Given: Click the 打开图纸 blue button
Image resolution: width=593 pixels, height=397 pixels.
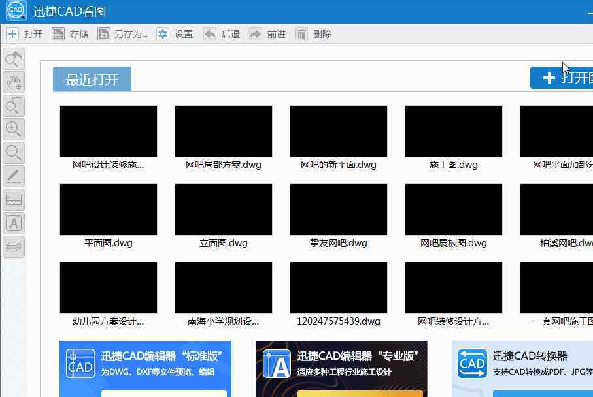Looking at the screenshot, I should [x=562, y=78].
